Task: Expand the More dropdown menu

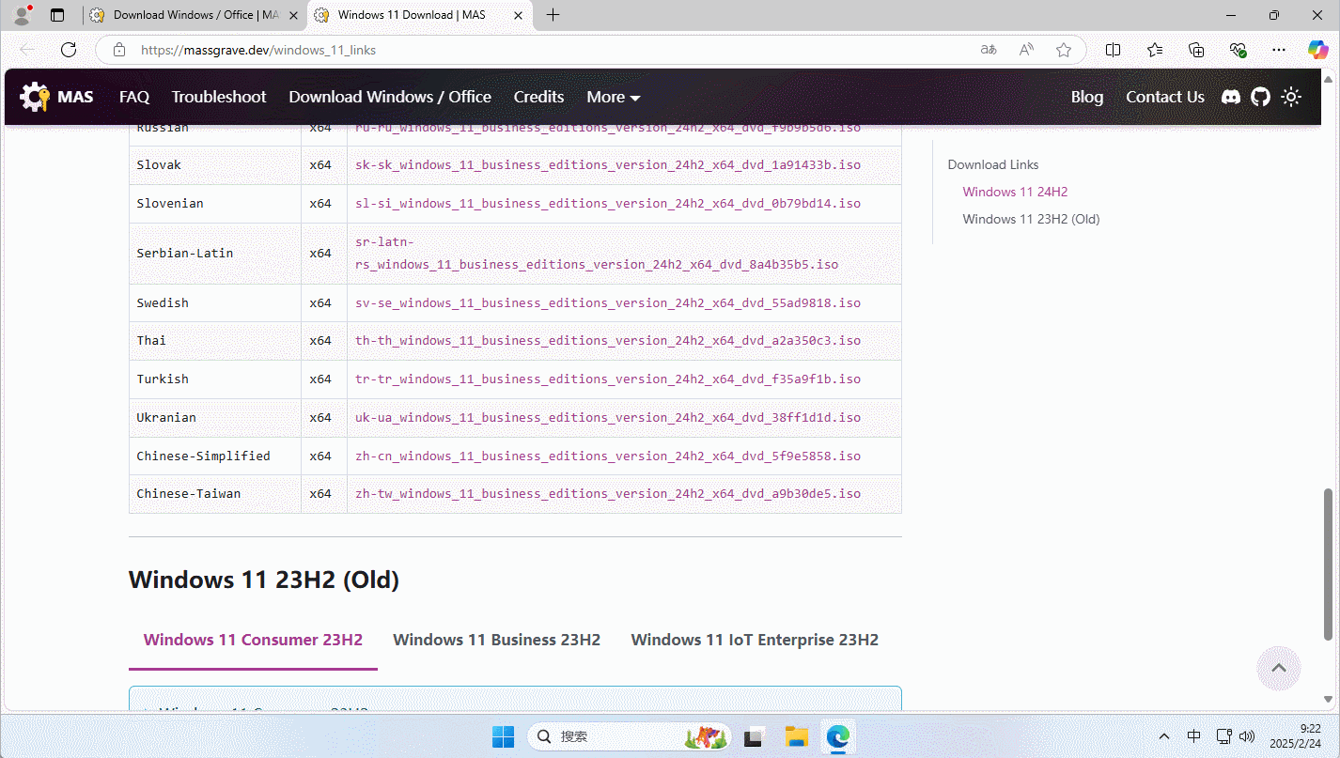Action: [x=613, y=97]
